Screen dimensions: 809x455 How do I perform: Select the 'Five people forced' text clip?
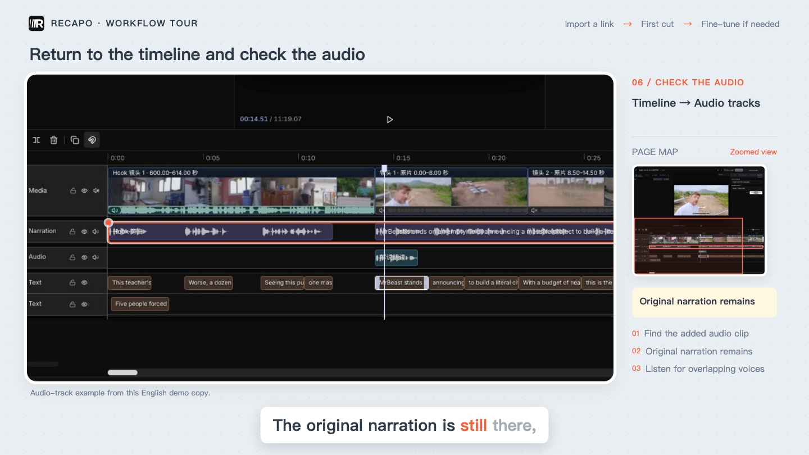[140, 304]
